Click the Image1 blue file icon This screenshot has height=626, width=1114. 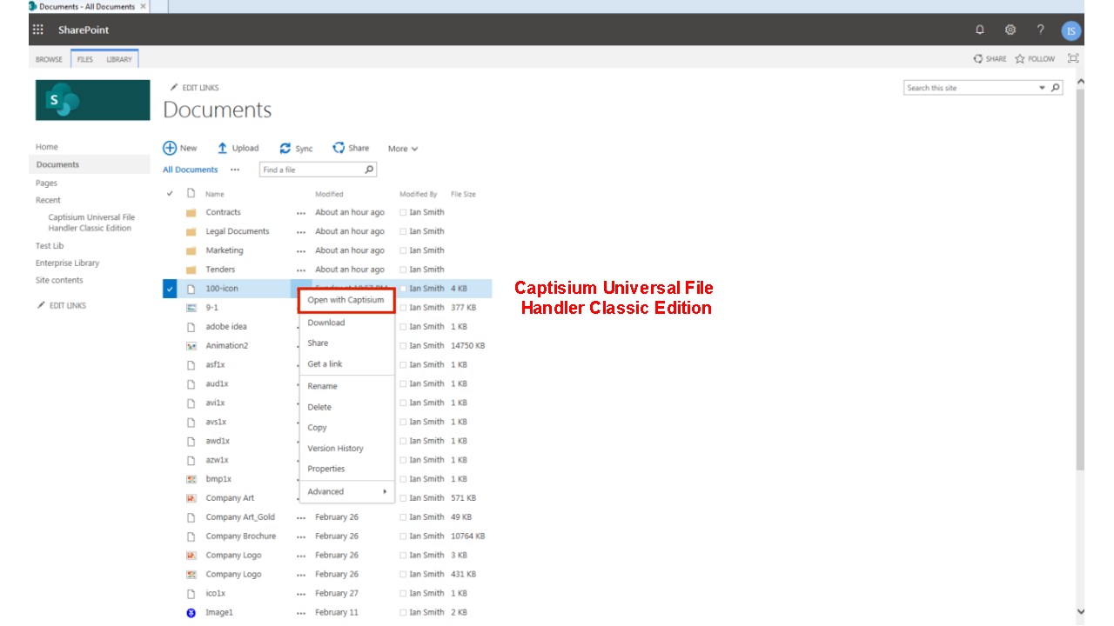191,613
